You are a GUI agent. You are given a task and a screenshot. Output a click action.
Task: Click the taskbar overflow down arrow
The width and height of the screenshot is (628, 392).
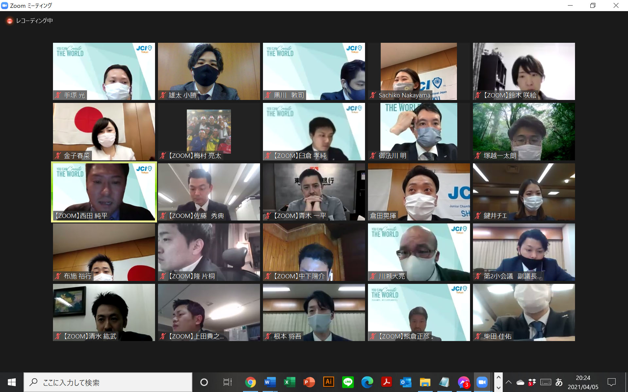(x=498, y=387)
